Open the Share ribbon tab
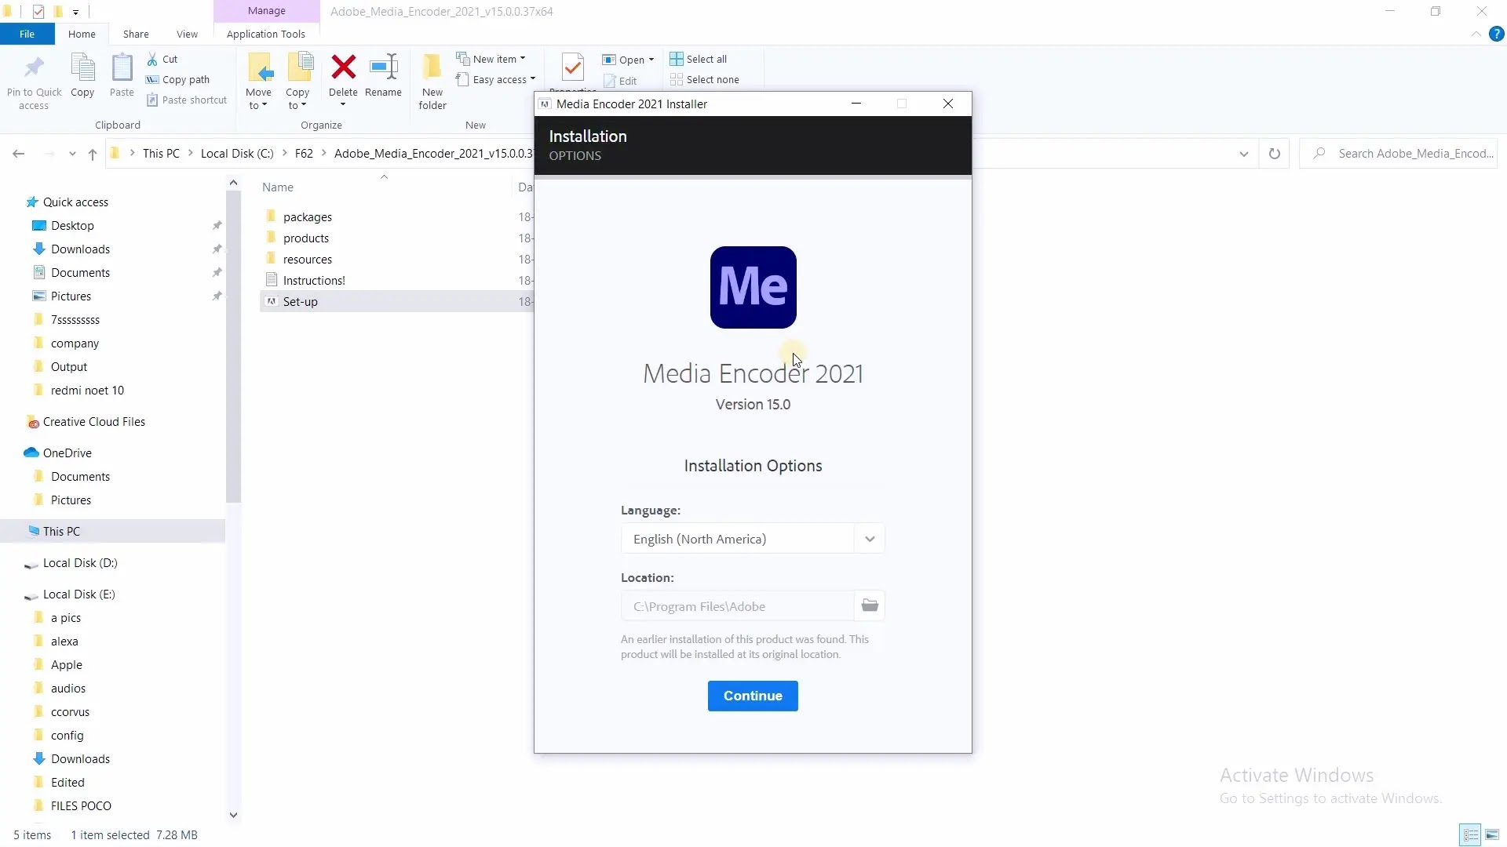Viewport: 1507px width, 847px height. click(x=136, y=34)
